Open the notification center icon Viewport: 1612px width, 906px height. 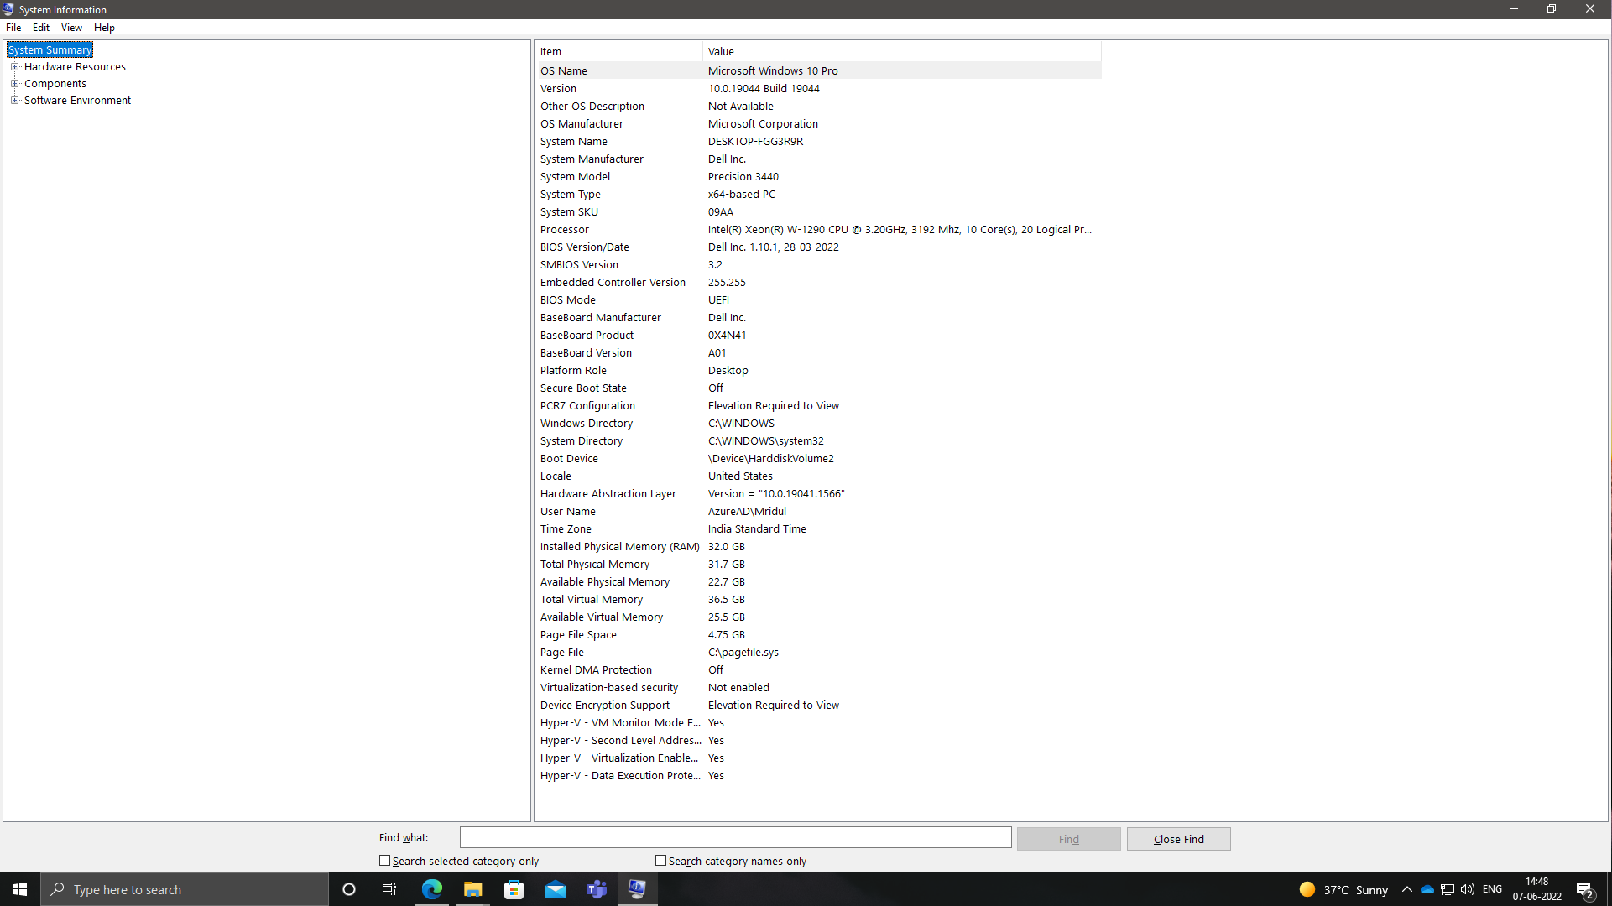point(1584,889)
